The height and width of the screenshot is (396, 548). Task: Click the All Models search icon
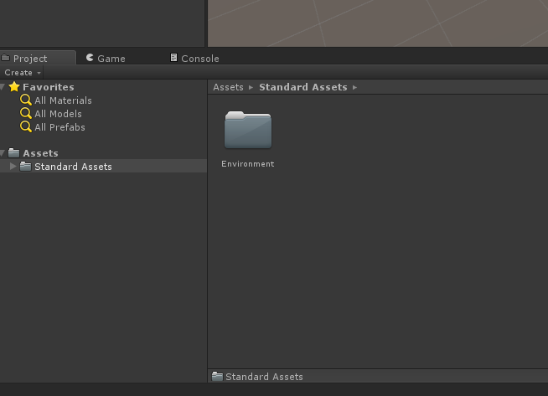point(25,113)
